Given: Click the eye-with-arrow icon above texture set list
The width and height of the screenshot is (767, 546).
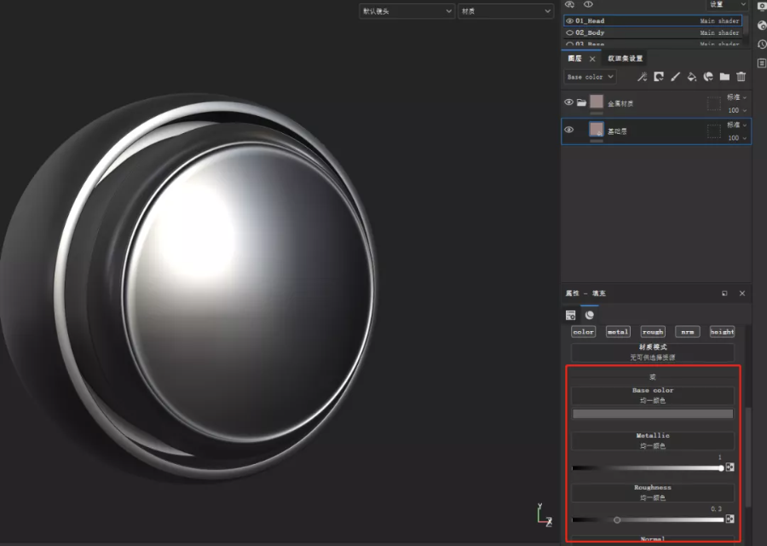Looking at the screenshot, I should pos(569,4).
